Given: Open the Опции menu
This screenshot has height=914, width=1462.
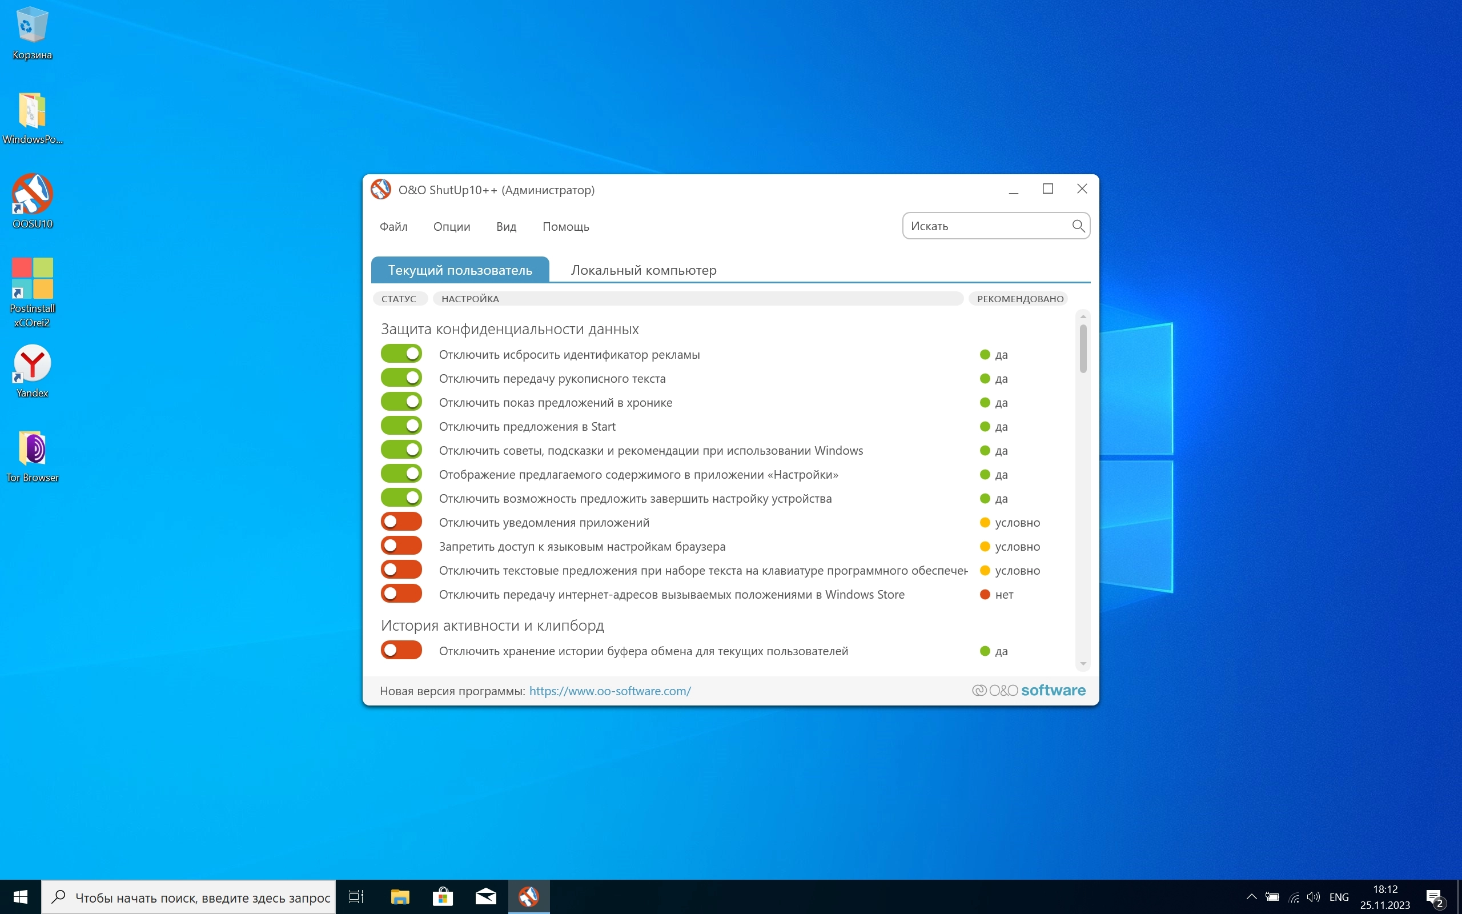Looking at the screenshot, I should pos(451,227).
